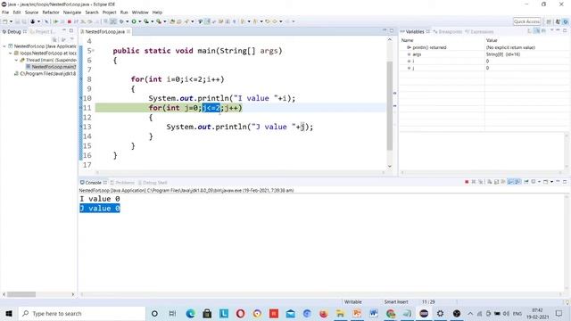Click the Type here to search box

(x=82, y=313)
